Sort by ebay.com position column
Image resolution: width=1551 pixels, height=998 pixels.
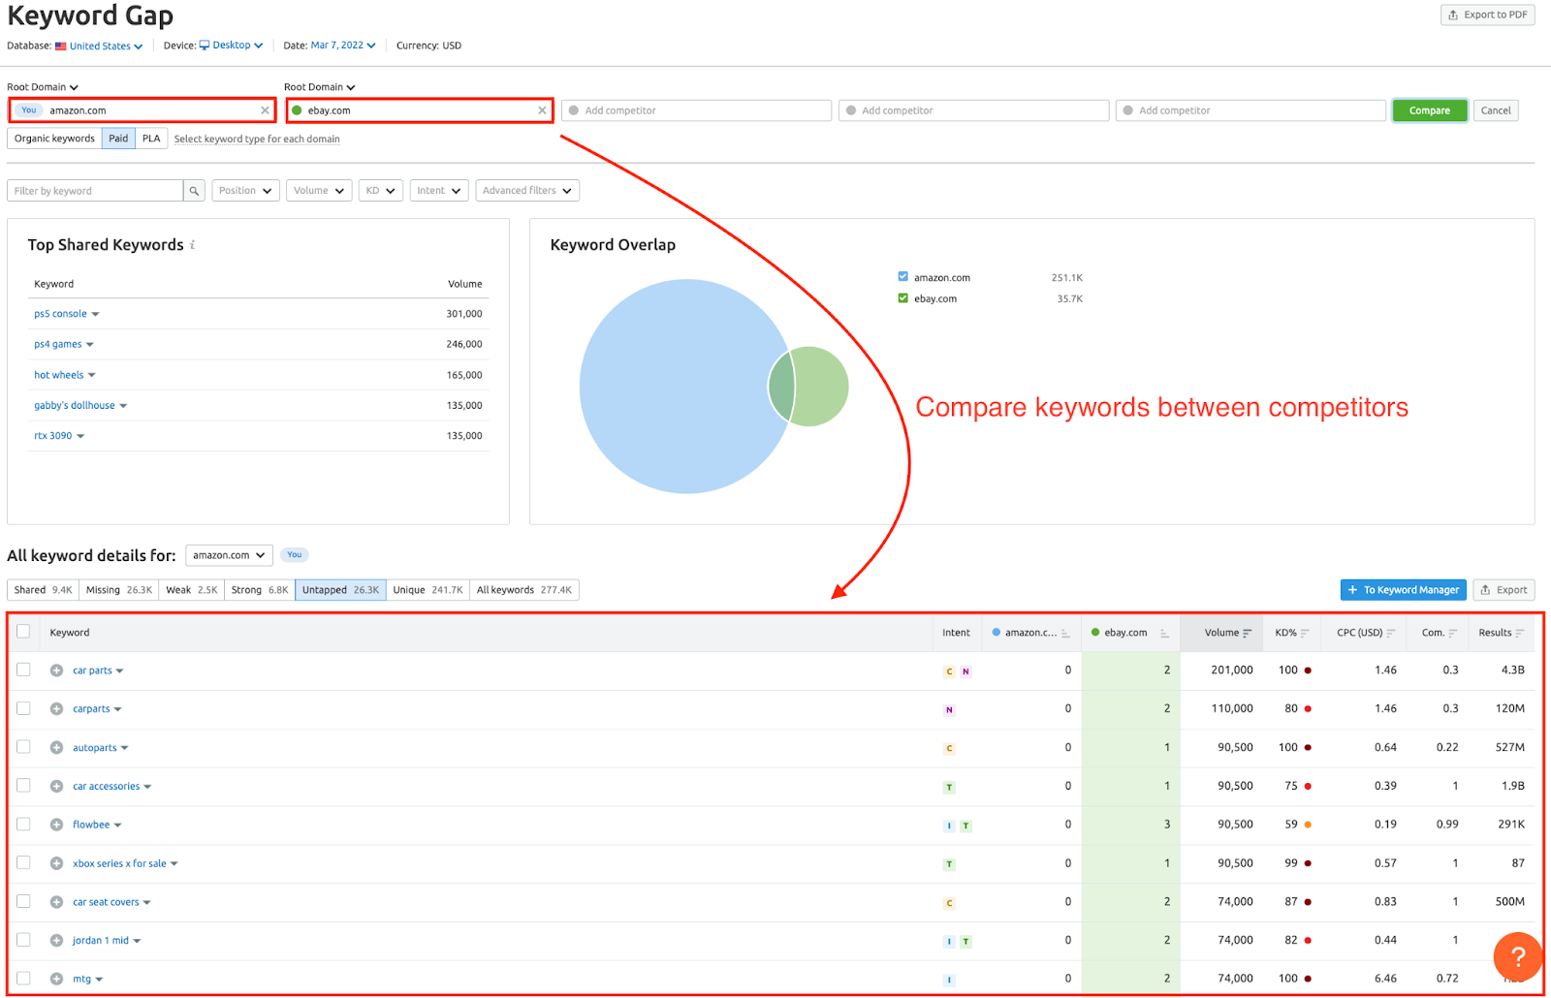click(x=1129, y=633)
